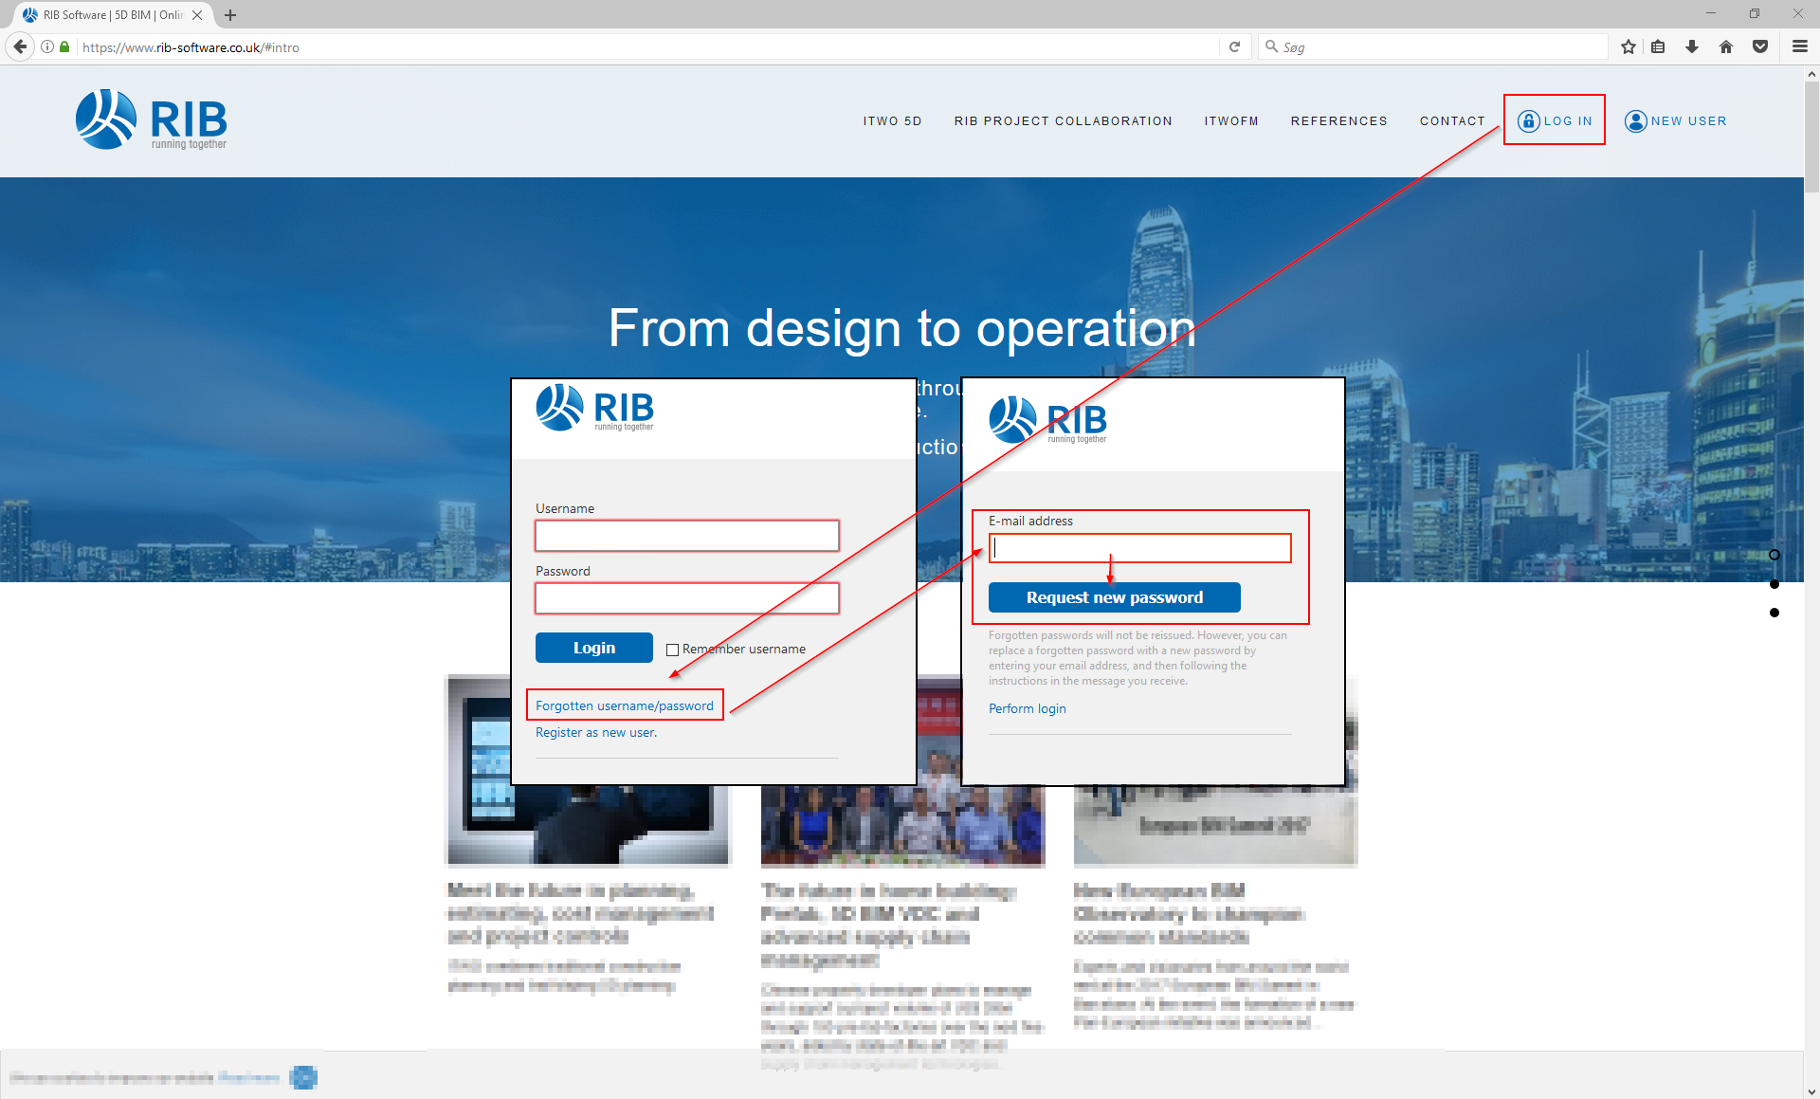Open RIB Project Collaboration menu item
The image size is (1820, 1099).
pos(1063,121)
